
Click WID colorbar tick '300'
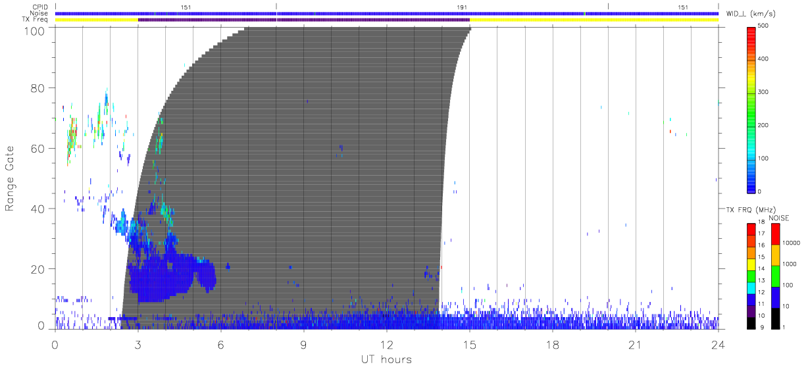(763, 92)
